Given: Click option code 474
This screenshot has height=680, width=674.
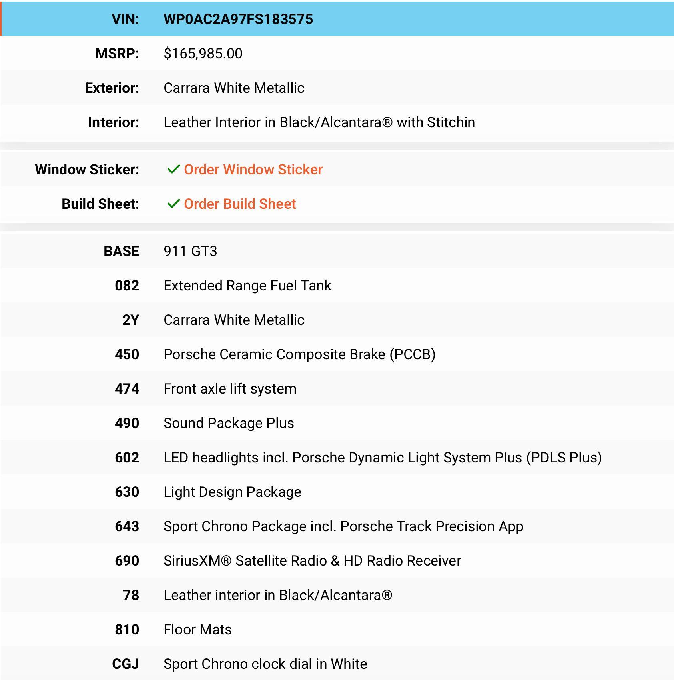Looking at the screenshot, I should point(127,389).
